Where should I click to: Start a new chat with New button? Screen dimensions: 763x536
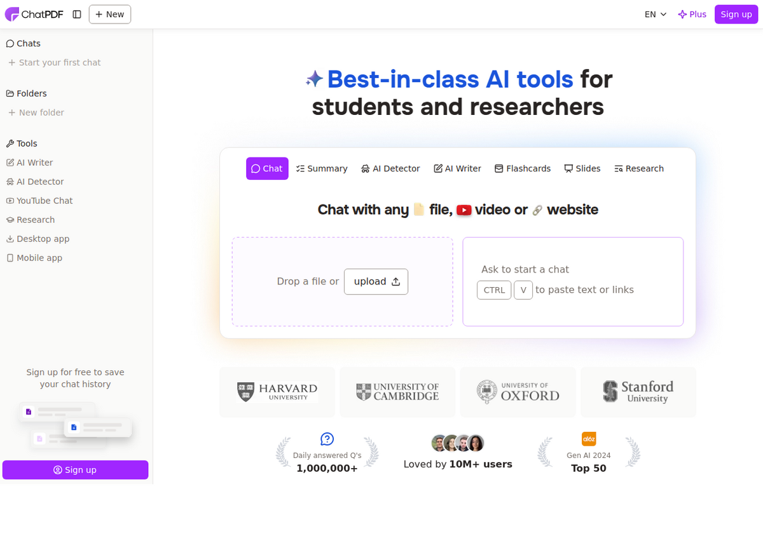point(110,14)
